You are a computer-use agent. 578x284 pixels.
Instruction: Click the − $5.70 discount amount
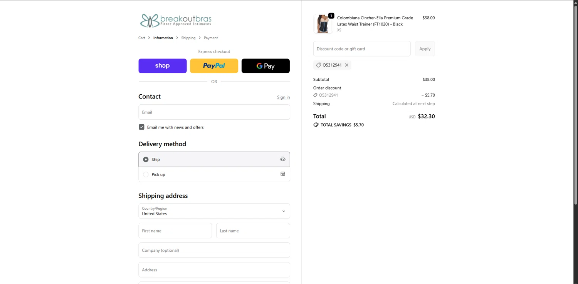428,95
